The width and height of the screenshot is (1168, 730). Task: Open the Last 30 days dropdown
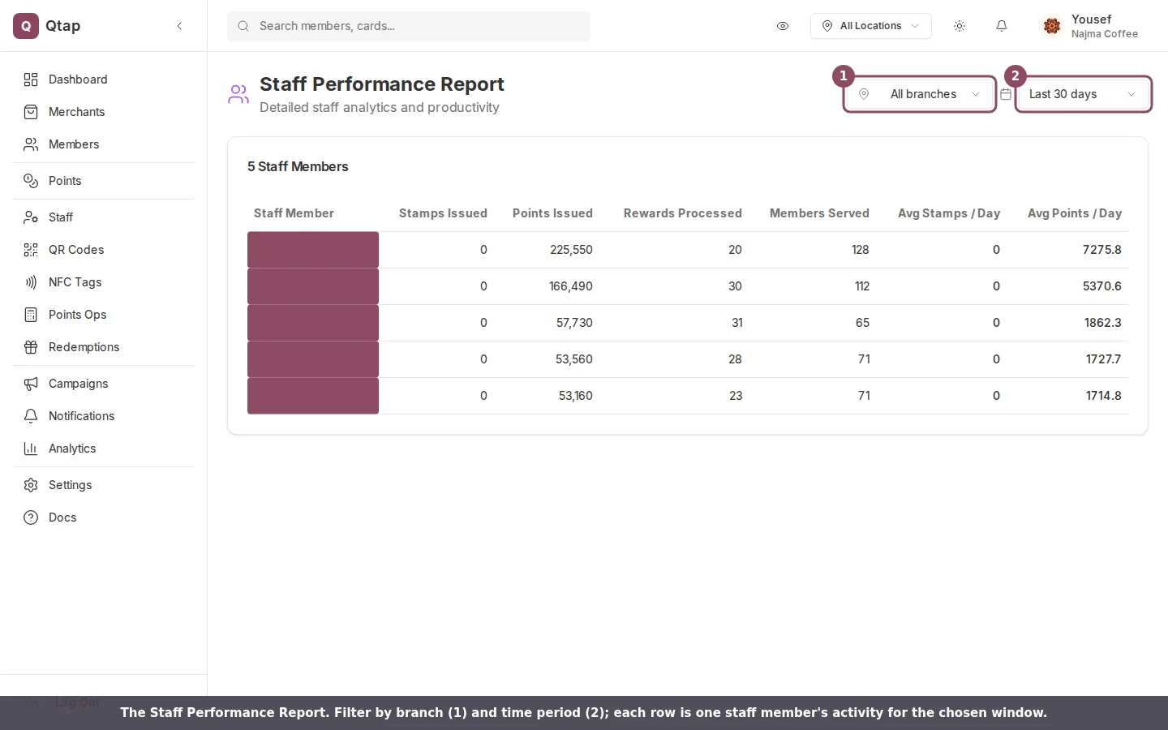[x=1083, y=94]
